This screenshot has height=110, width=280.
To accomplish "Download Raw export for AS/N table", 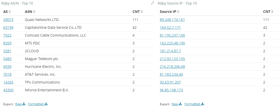I will pos(20,104).
